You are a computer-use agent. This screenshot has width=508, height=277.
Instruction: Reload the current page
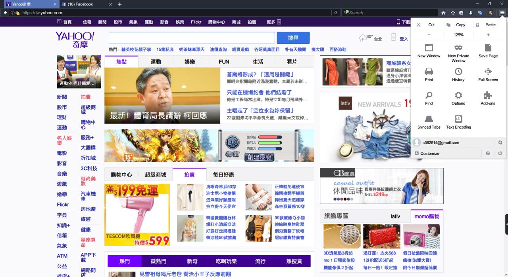pos(336,13)
